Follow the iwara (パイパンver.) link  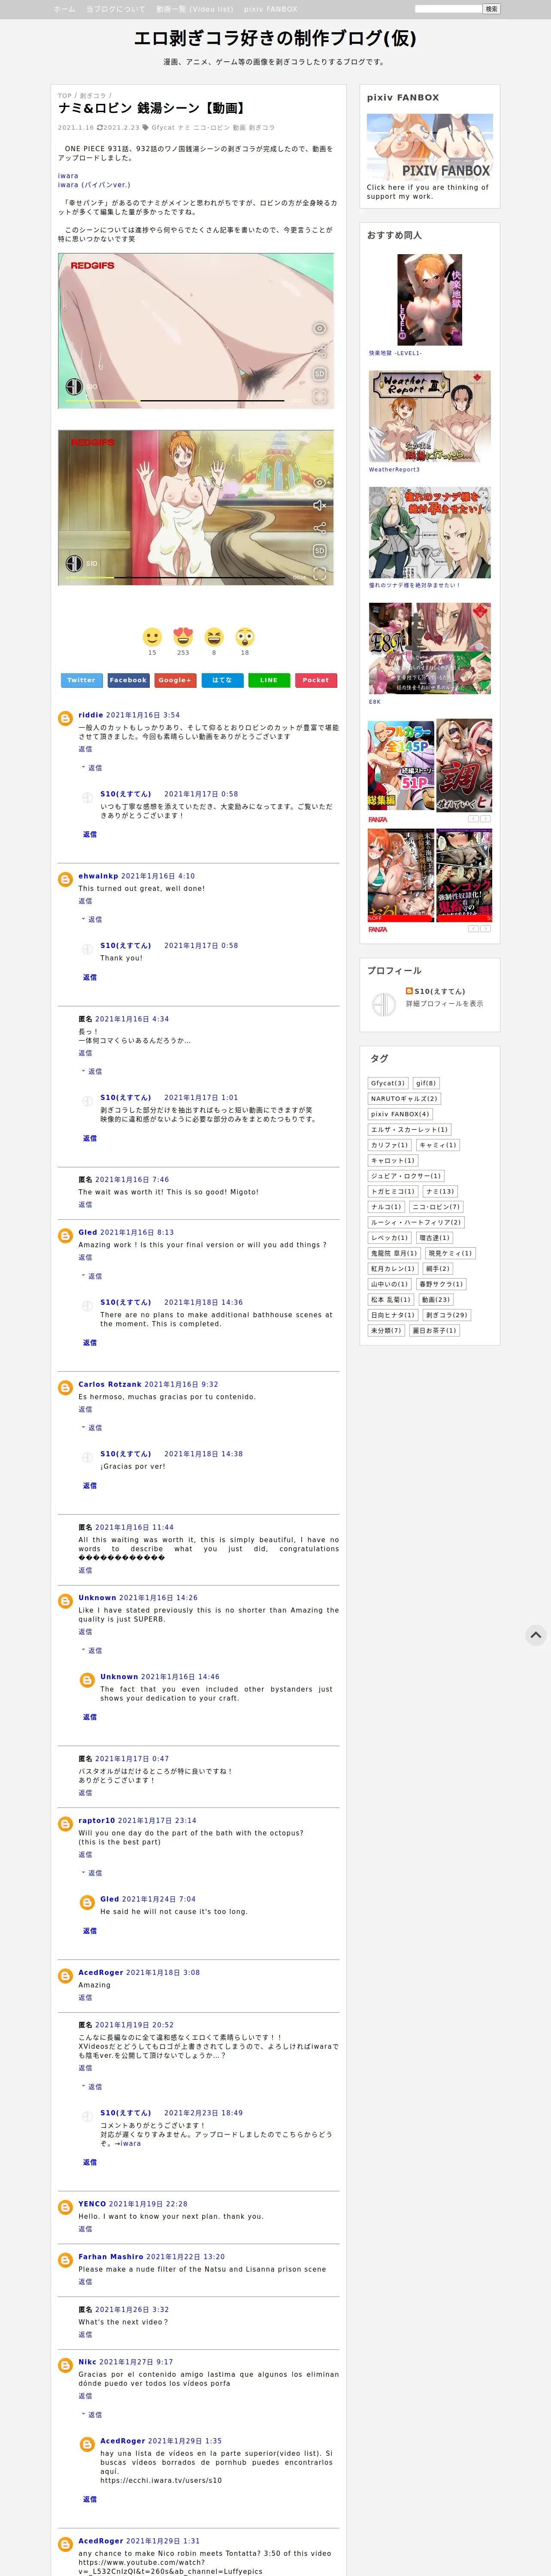click(x=94, y=185)
